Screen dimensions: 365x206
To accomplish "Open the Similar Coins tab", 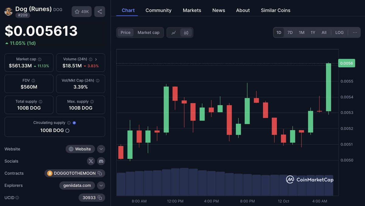I will click(276, 10).
